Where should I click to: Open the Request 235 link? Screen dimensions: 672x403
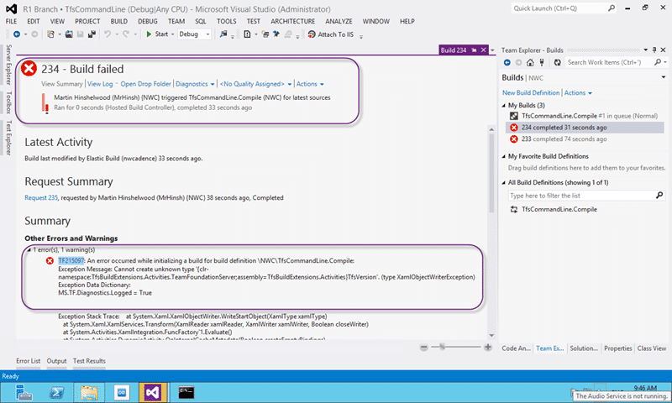coord(41,198)
